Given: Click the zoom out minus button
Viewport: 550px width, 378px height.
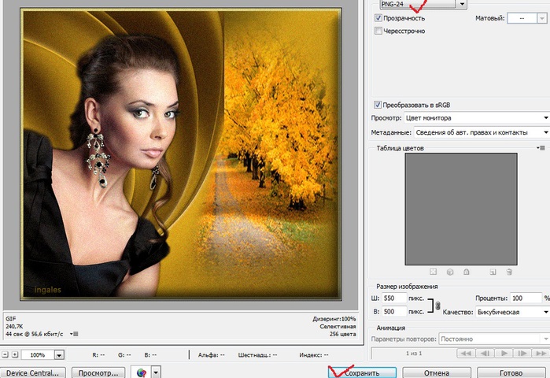Looking at the screenshot, I should tap(6, 355).
